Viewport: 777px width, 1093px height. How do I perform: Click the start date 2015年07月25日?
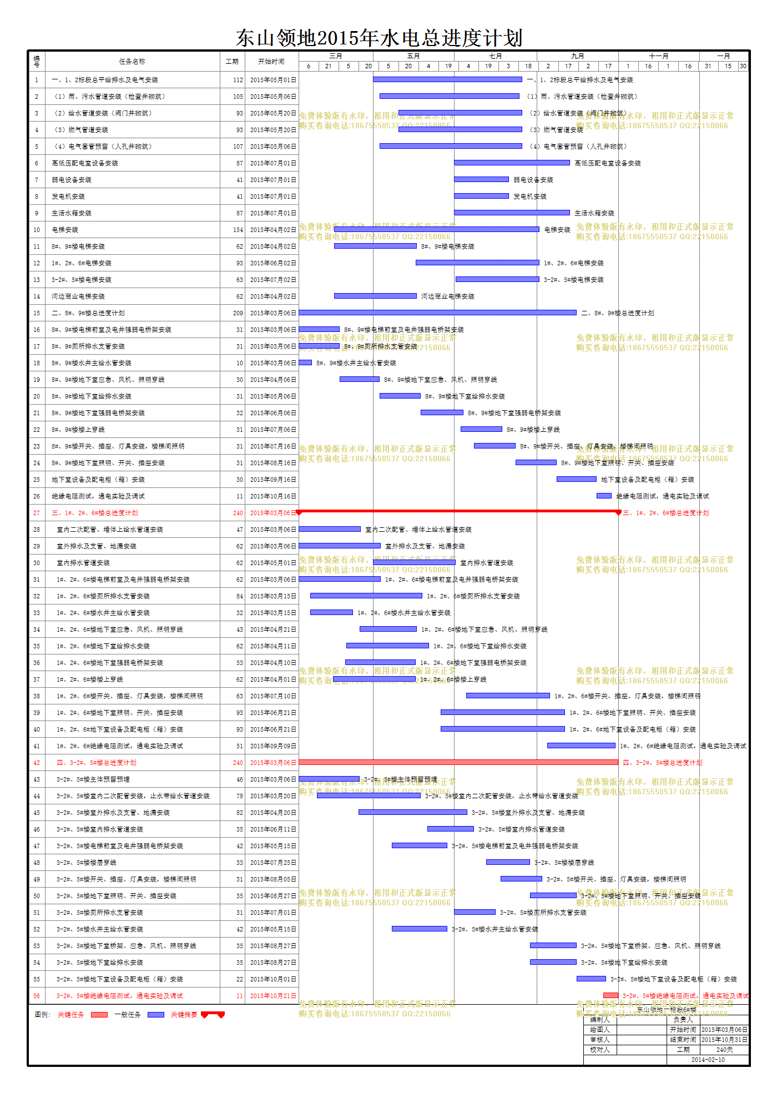(x=273, y=863)
